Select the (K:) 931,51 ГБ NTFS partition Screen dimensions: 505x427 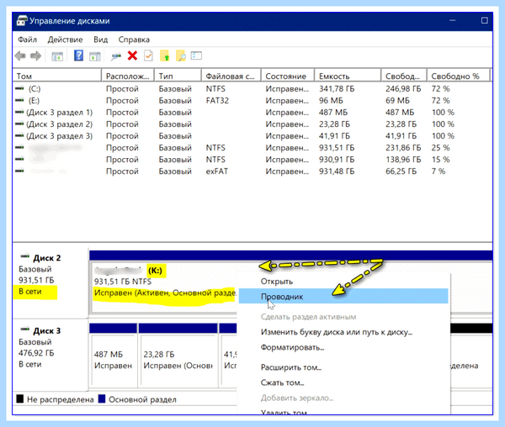[164, 286]
